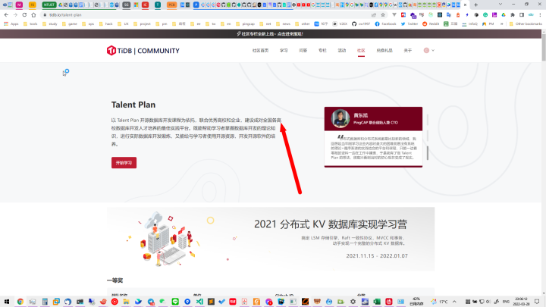Open Chrome from the taskbar
Screen dimensions: 546x307
click(x=20, y=302)
